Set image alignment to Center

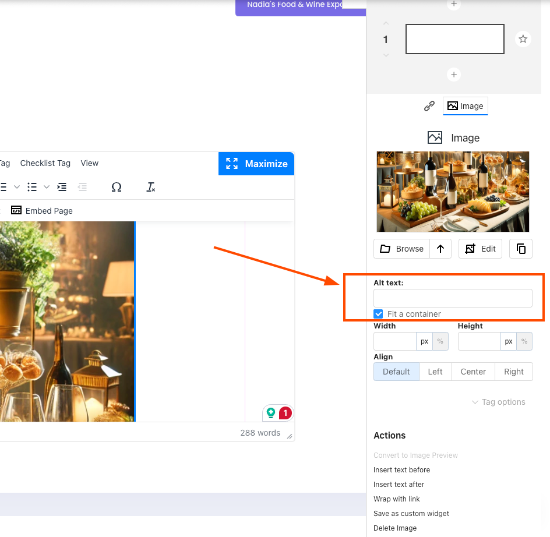(x=473, y=372)
